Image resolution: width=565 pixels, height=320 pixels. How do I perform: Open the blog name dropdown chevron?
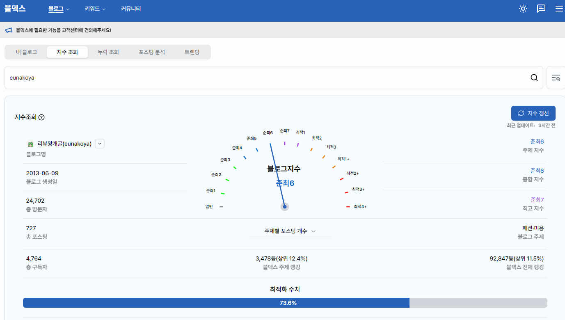click(x=100, y=144)
